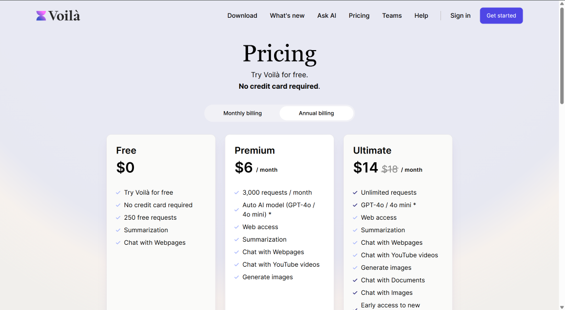Click the text "Early access to new"
Image resolution: width=565 pixels, height=310 pixels.
(390, 305)
